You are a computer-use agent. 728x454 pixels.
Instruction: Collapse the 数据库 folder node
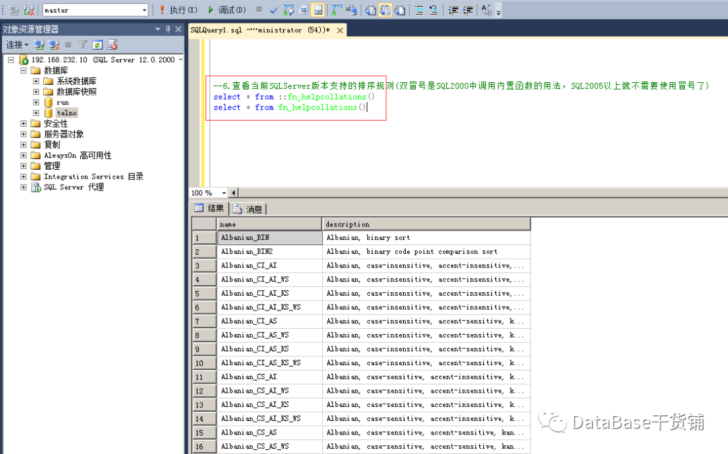pos(23,71)
